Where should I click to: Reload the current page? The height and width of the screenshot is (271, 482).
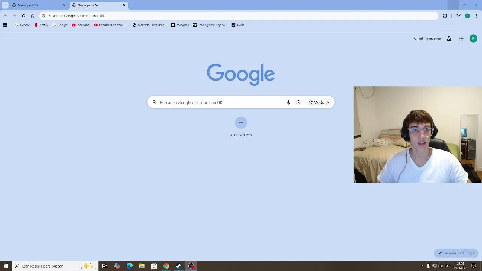coord(23,16)
